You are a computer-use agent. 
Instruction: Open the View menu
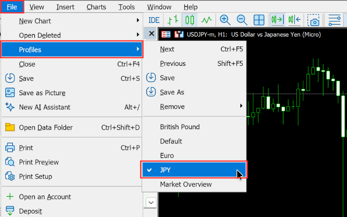pos(37,7)
